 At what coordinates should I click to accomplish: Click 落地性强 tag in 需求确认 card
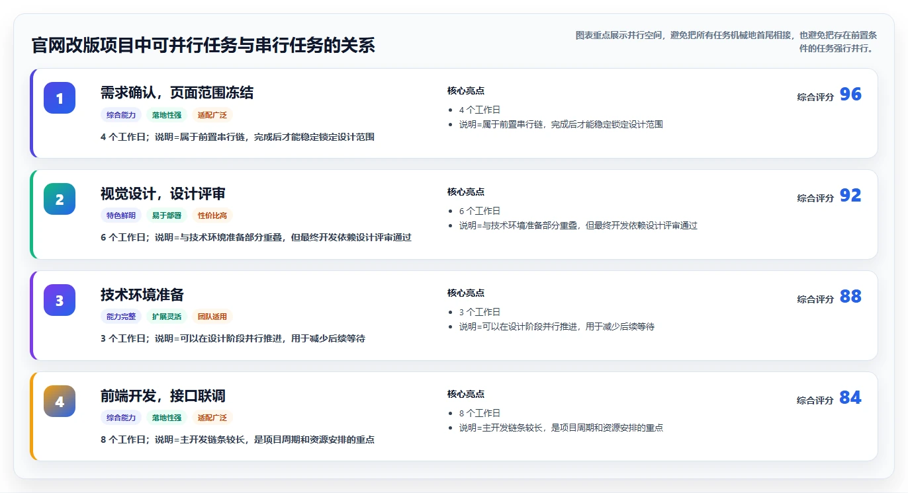tap(167, 115)
